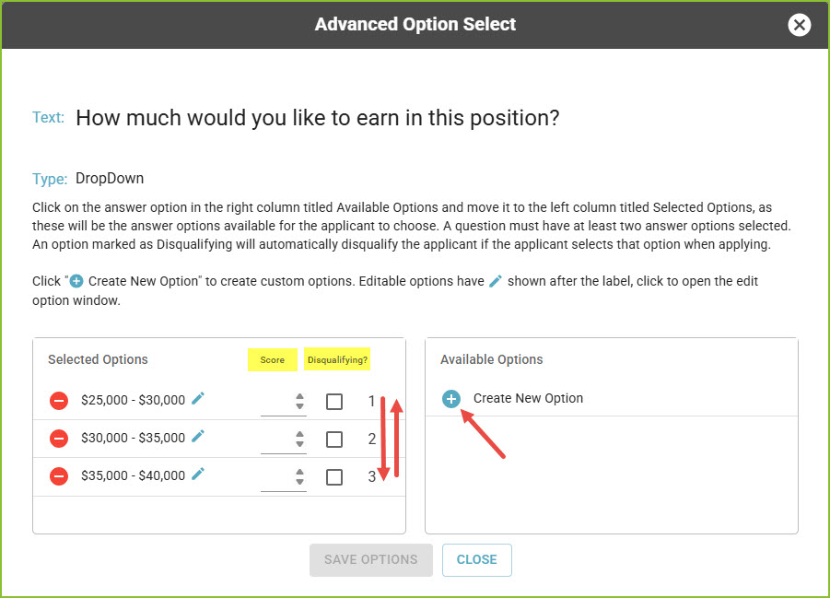
Task: Decrease score for $30,000 - $35,000 option
Action: tap(299, 444)
